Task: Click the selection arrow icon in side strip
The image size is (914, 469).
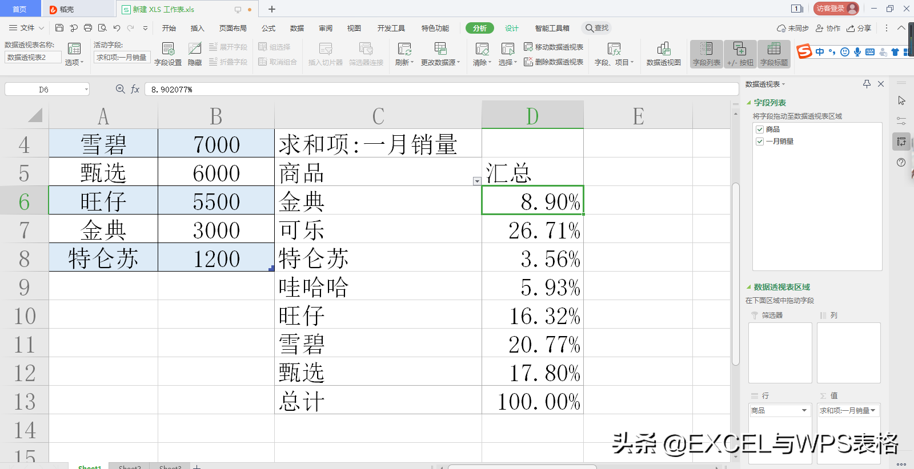Action: [x=901, y=100]
